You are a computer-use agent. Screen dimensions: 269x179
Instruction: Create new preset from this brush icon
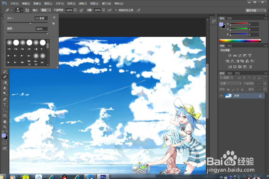coord(54,23)
